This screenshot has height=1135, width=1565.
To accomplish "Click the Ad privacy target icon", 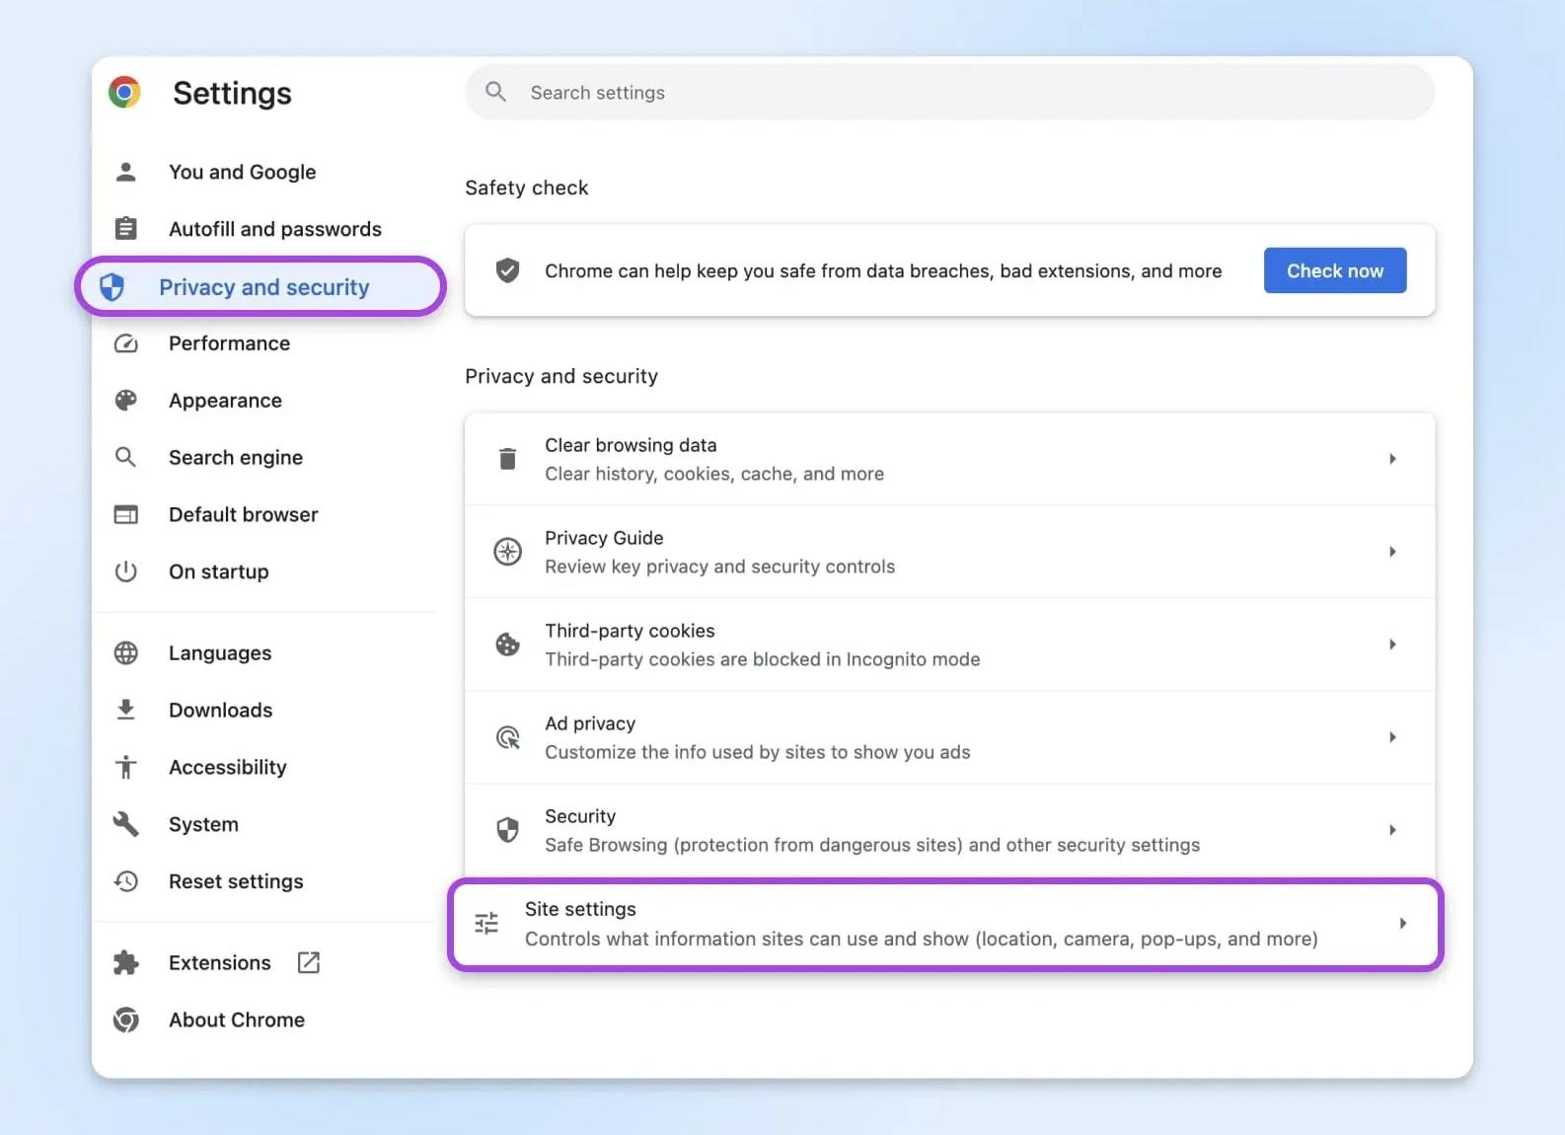I will pos(507,737).
